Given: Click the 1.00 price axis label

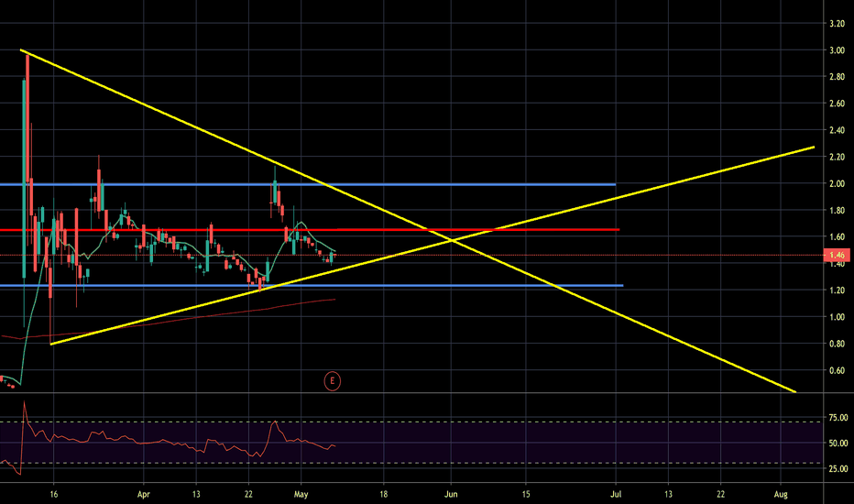Looking at the screenshot, I should [x=837, y=317].
